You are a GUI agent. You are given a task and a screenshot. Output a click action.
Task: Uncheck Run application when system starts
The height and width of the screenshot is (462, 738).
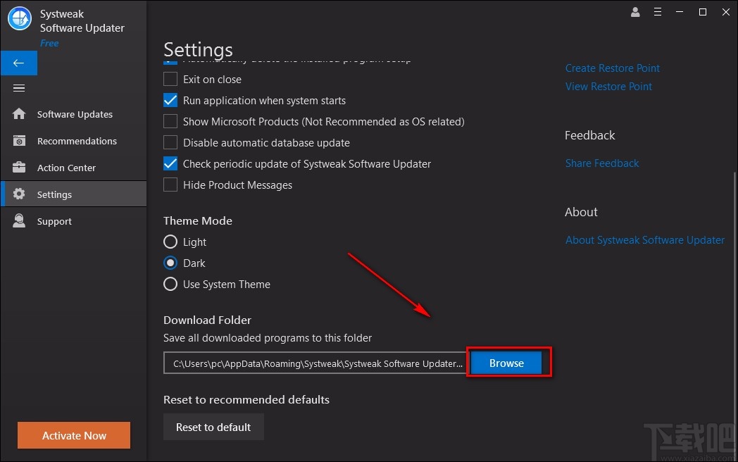(x=170, y=101)
